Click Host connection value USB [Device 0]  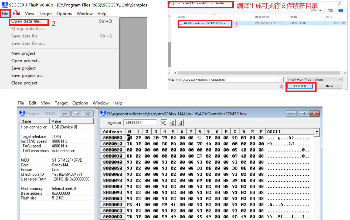(64, 127)
